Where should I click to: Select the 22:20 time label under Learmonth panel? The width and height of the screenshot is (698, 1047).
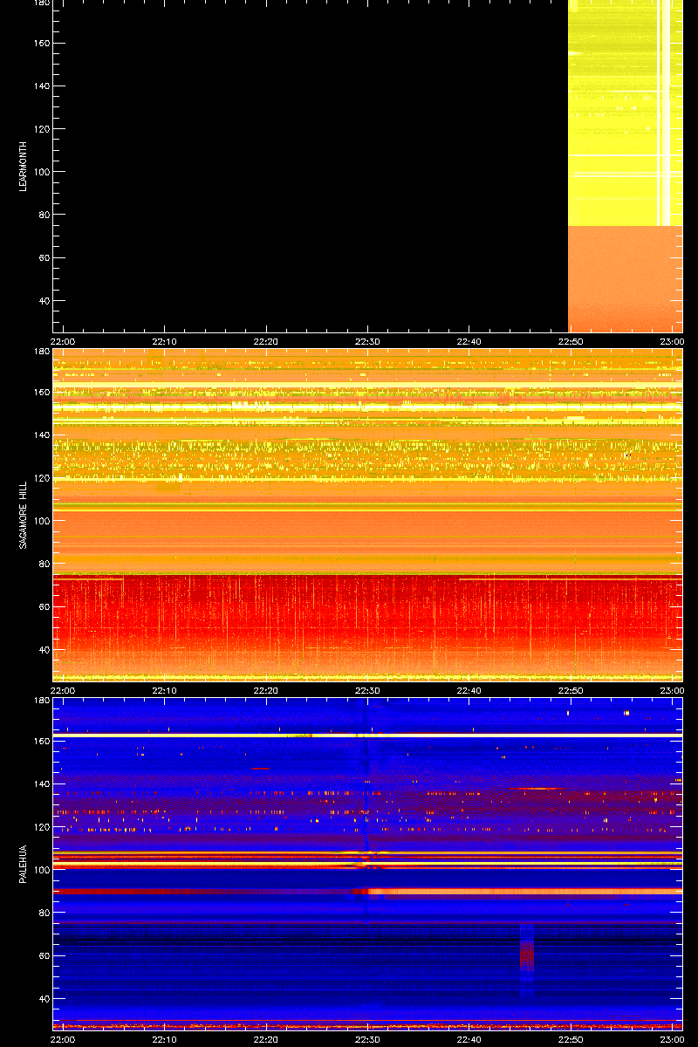click(266, 341)
